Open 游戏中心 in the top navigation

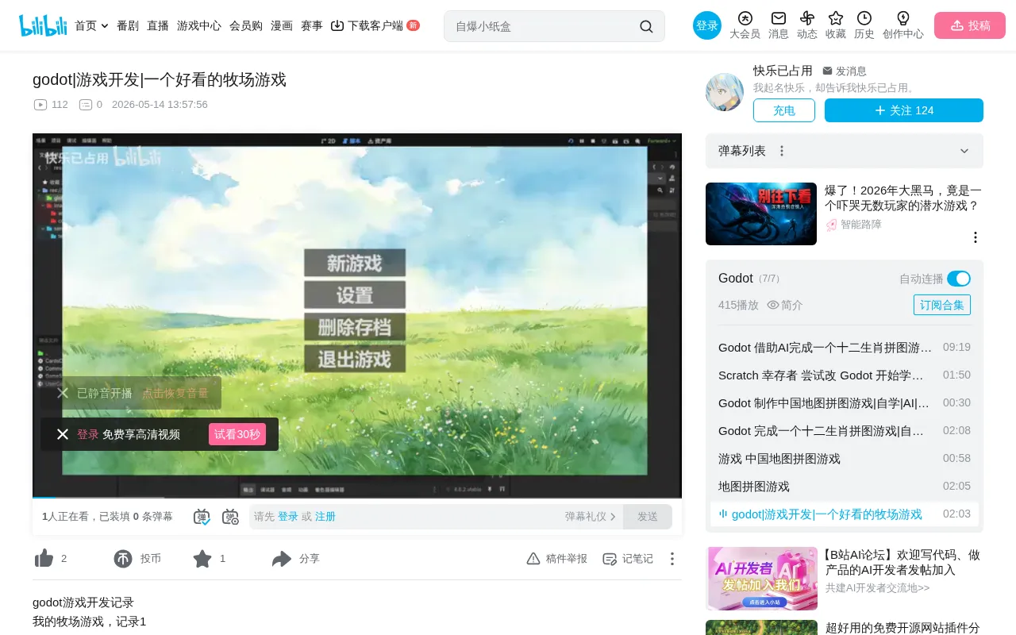pos(199,25)
